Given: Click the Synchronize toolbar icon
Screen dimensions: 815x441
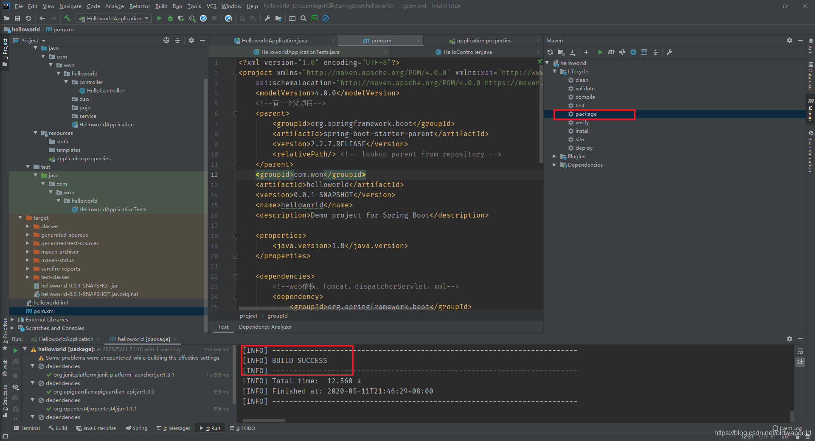Looking at the screenshot, I should [28, 18].
